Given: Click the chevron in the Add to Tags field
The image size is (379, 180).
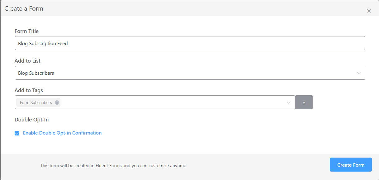Looking at the screenshot, I should pos(288,102).
